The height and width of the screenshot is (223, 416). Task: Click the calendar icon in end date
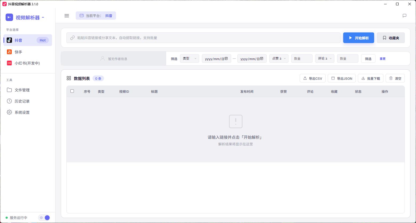262,58
